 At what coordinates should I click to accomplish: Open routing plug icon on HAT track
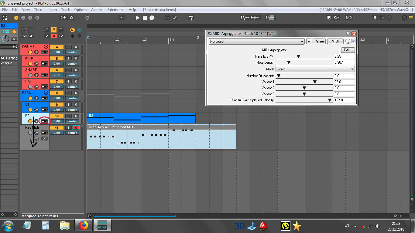coord(44,87)
